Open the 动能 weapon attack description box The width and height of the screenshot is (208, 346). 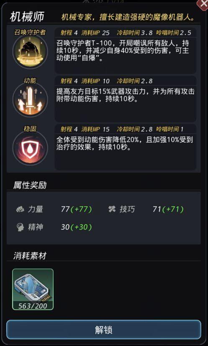click(125, 104)
